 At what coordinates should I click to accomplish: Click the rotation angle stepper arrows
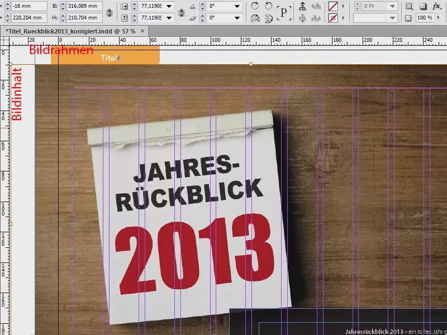pos(202,6)
